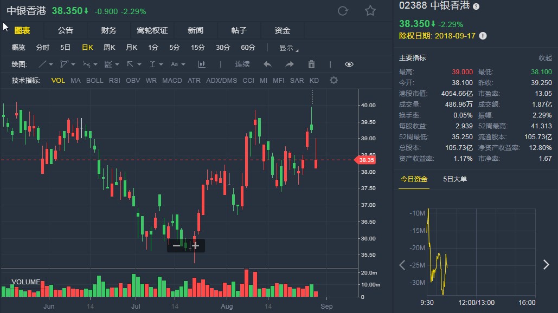Toggle the MACD technical indicator

pos(172,81)
